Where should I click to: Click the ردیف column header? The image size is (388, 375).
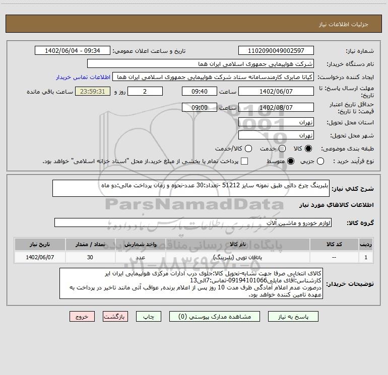[366, 244]
